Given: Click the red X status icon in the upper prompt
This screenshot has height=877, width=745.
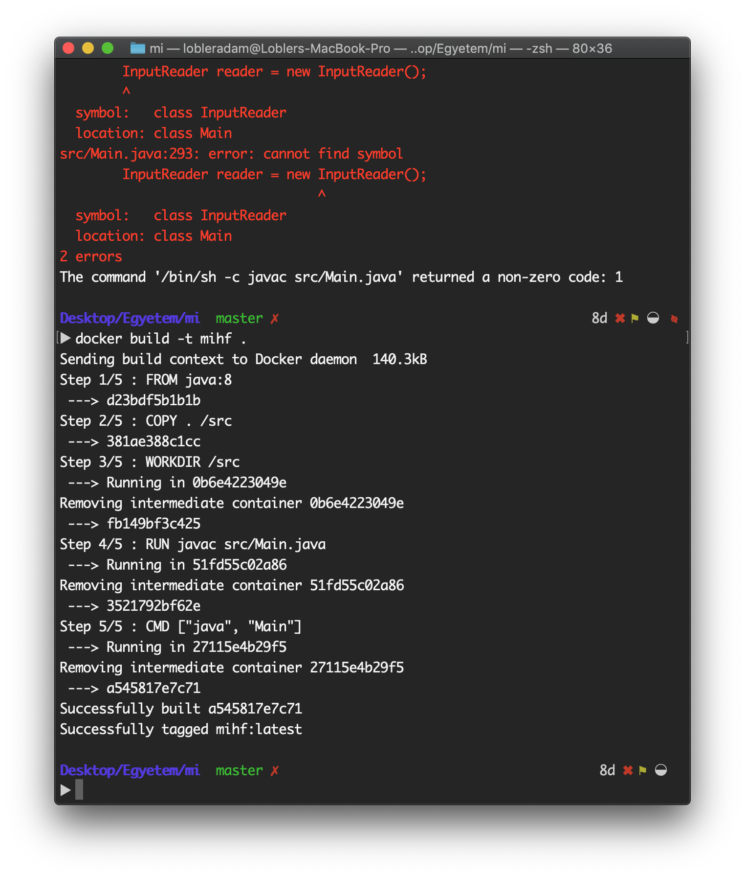Looking at the screenshot, I should pyautogui.click(x=620, y=318).
